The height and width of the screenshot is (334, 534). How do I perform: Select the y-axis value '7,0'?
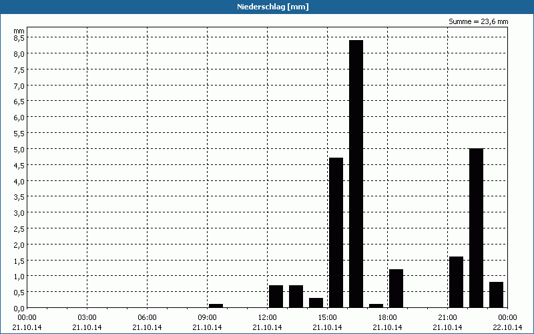19,86
